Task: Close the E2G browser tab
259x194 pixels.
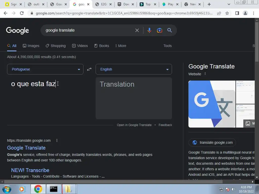Action: coord(111,5)
